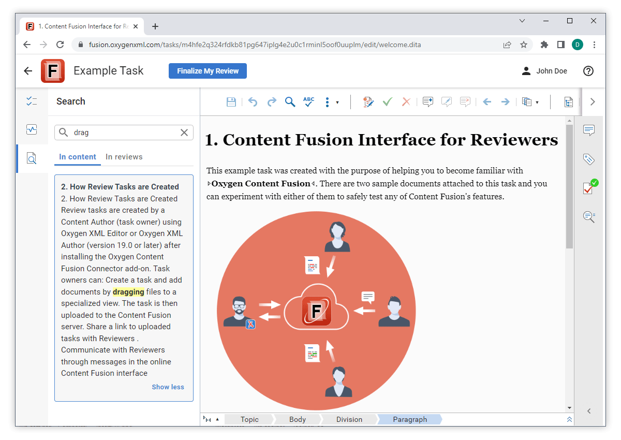Go to the previous change arrow
The image size is (621, 440).
487,102
